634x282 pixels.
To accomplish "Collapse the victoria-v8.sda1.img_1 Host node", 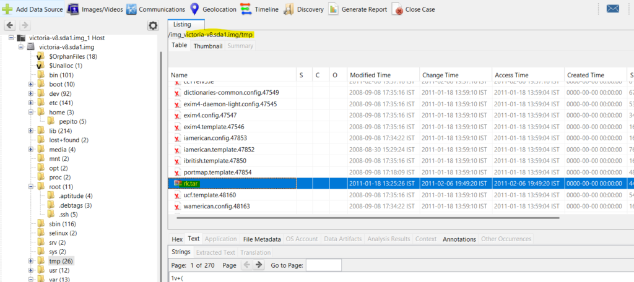I will pos(11,38).
